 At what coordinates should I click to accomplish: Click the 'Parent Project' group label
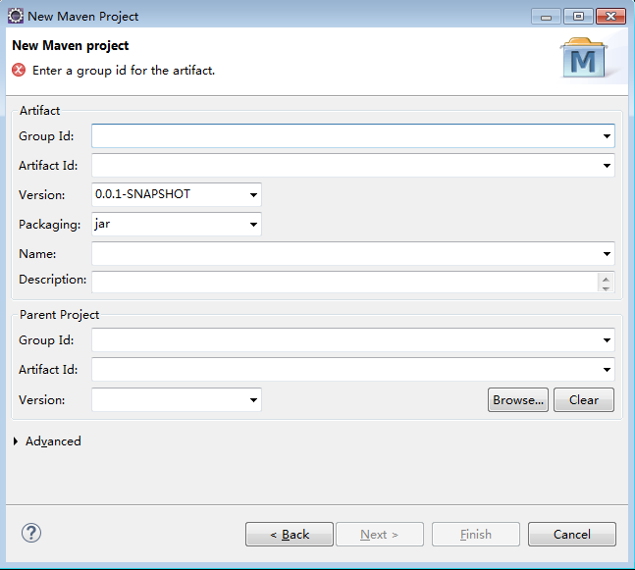[x=59, y=315]
